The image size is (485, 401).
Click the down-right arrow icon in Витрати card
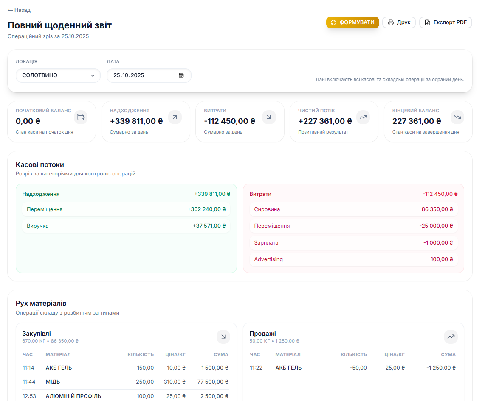click(269, 117)
